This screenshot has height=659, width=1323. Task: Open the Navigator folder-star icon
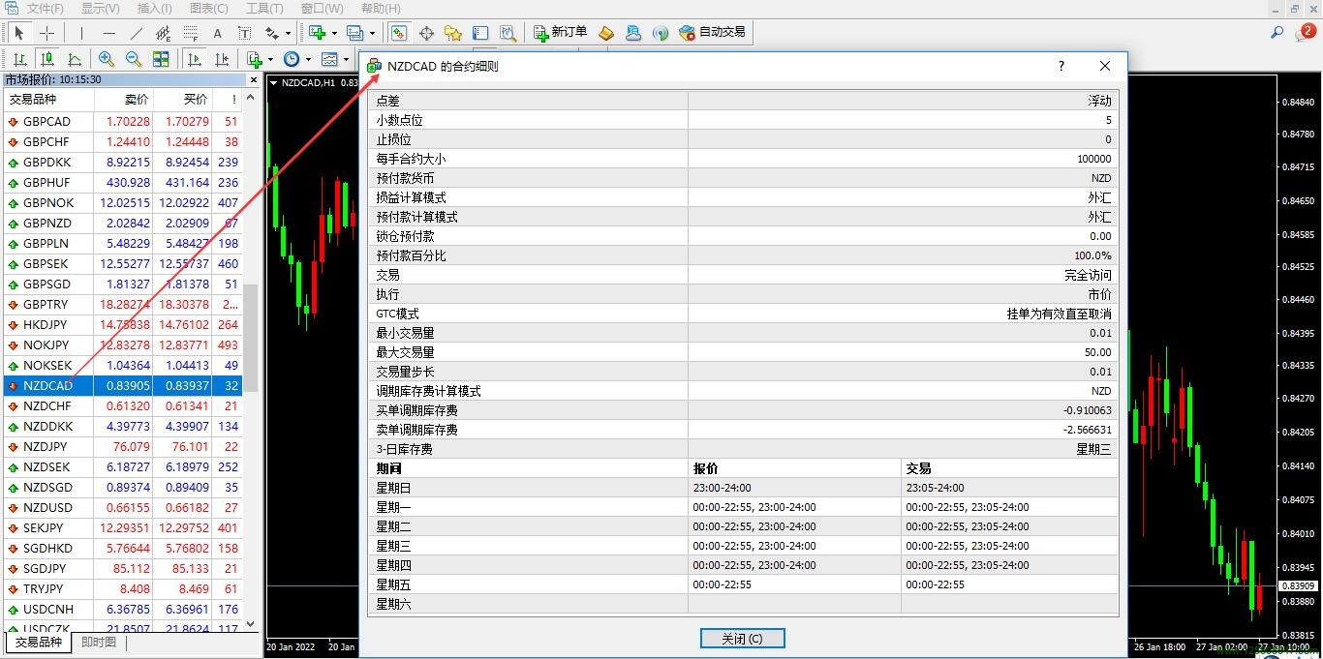(x=453, y=33)
